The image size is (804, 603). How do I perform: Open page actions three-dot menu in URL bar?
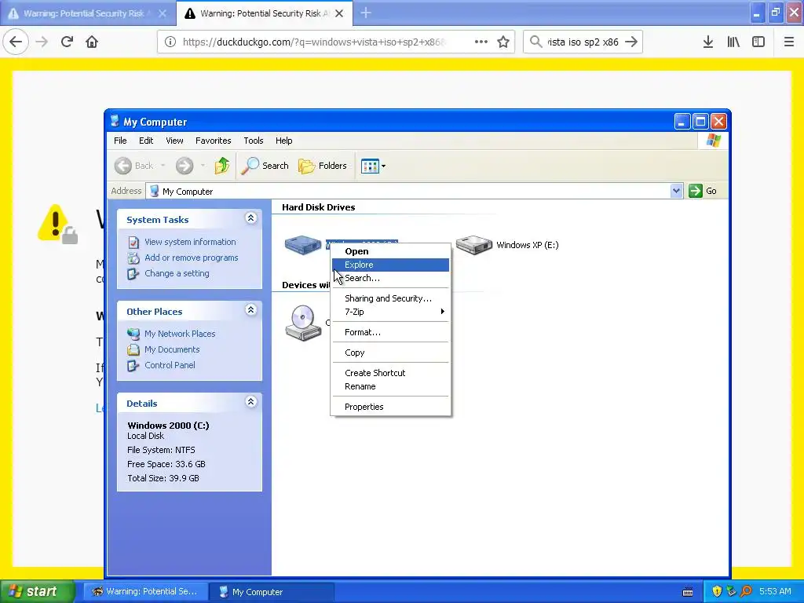(x=481, y=42)
